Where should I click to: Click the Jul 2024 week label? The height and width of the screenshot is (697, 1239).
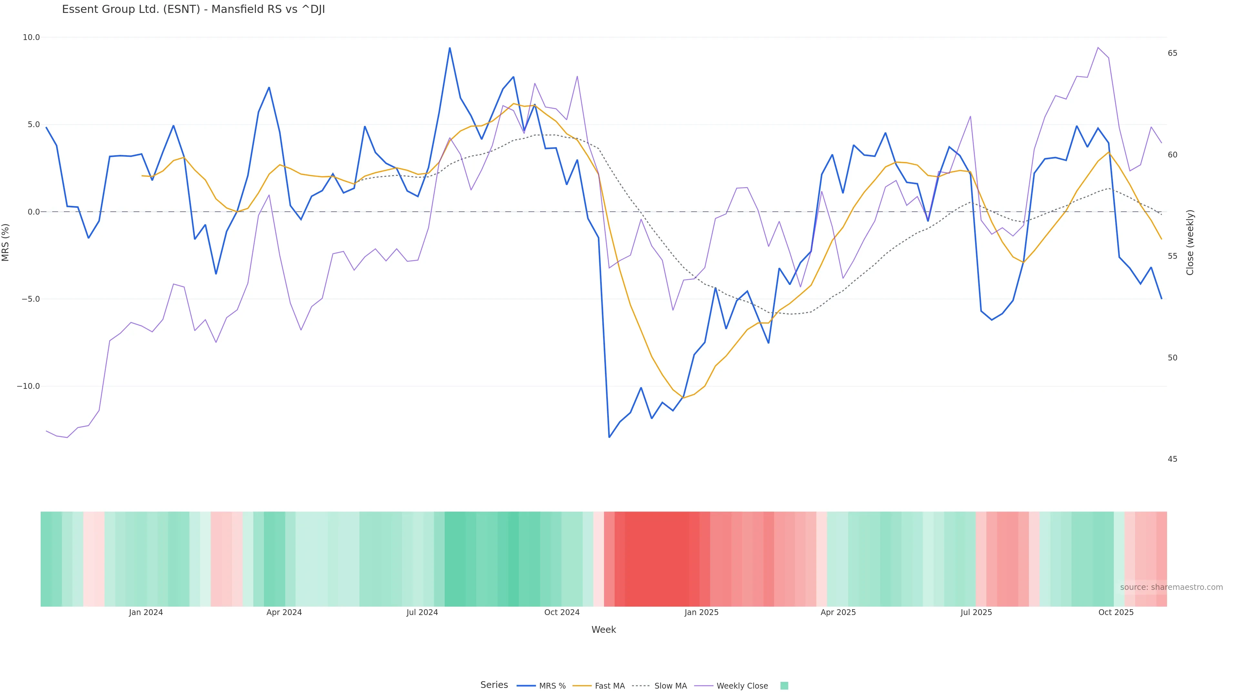point(422,612)
